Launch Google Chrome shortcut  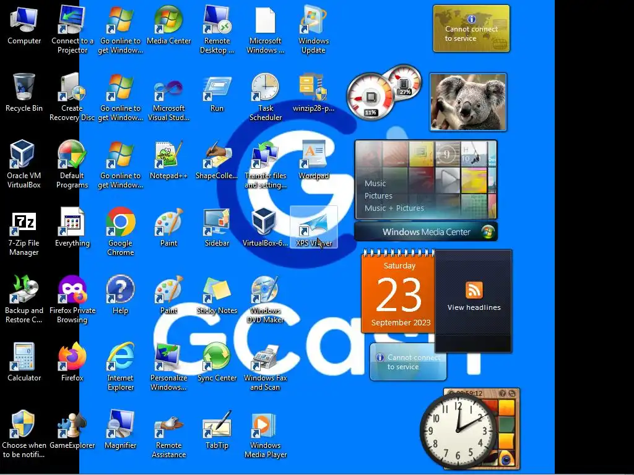coord(121,231)
